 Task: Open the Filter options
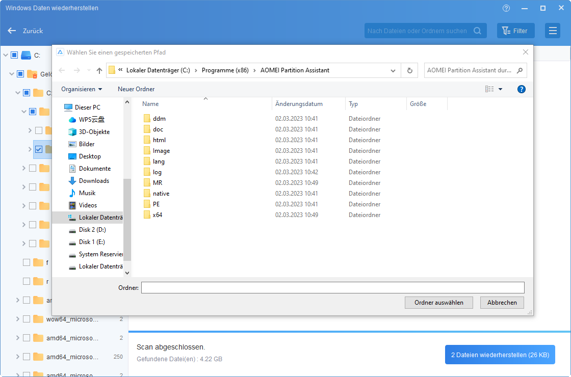tap(515, 31)
